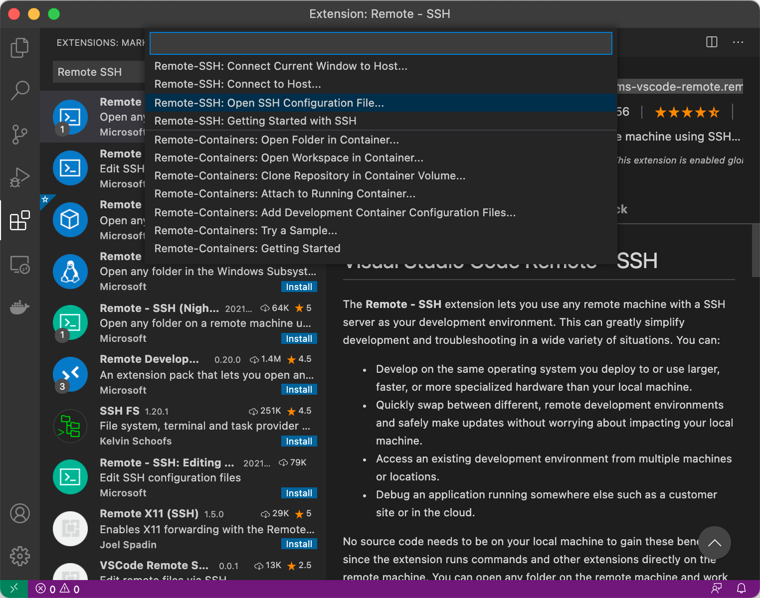
Task: Select Remote-Containers: Attach to Running Container
Action: 381,194
